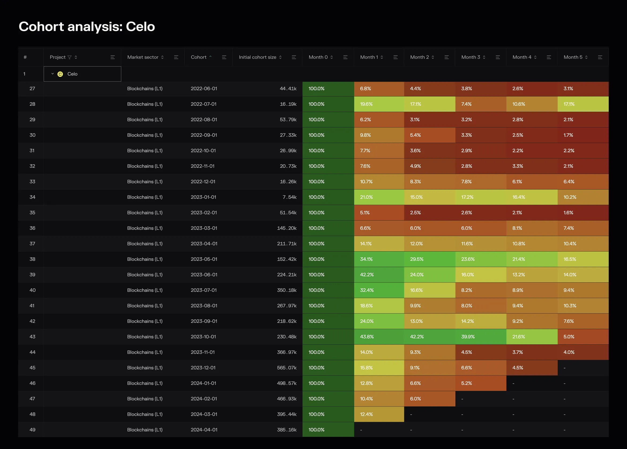The height and width of the screenshot is (449, 627).
Task: Open the Market sector column menu
Action: pyautogui.click(x=176, y=57)
